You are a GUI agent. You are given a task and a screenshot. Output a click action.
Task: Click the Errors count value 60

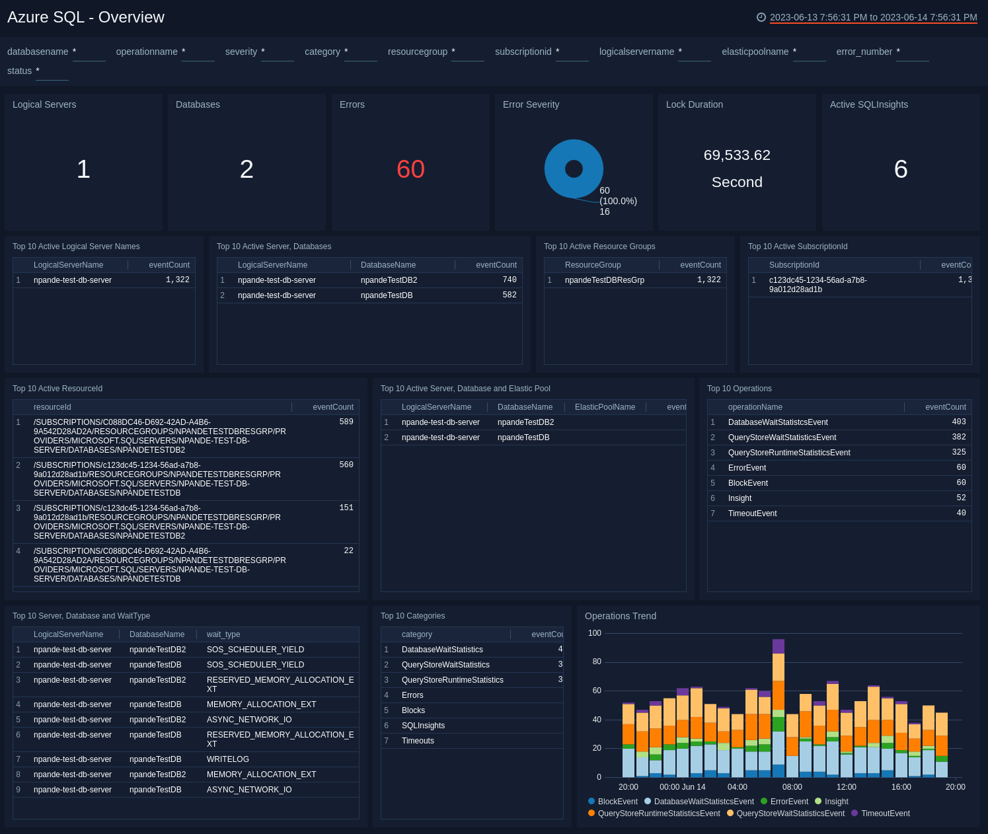click(410, 169)
